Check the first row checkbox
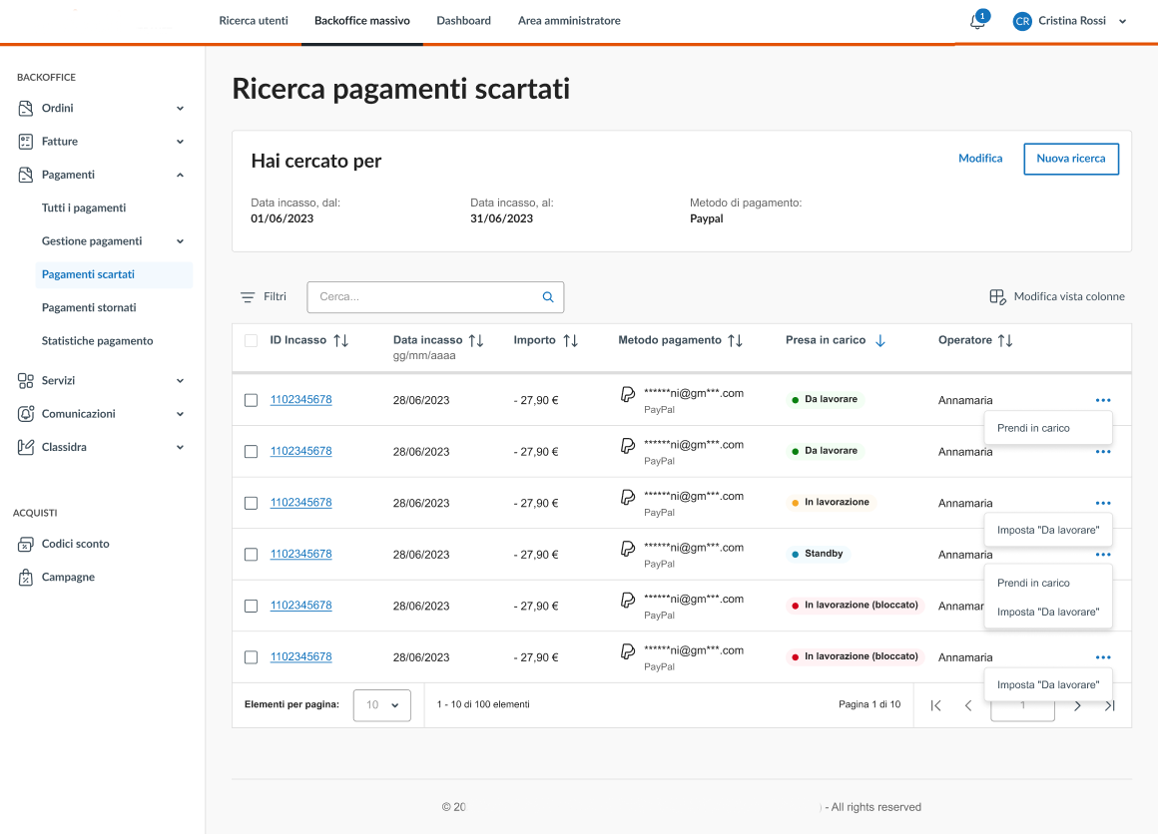This screenshot has height=834, width=1158. point(251,400)
